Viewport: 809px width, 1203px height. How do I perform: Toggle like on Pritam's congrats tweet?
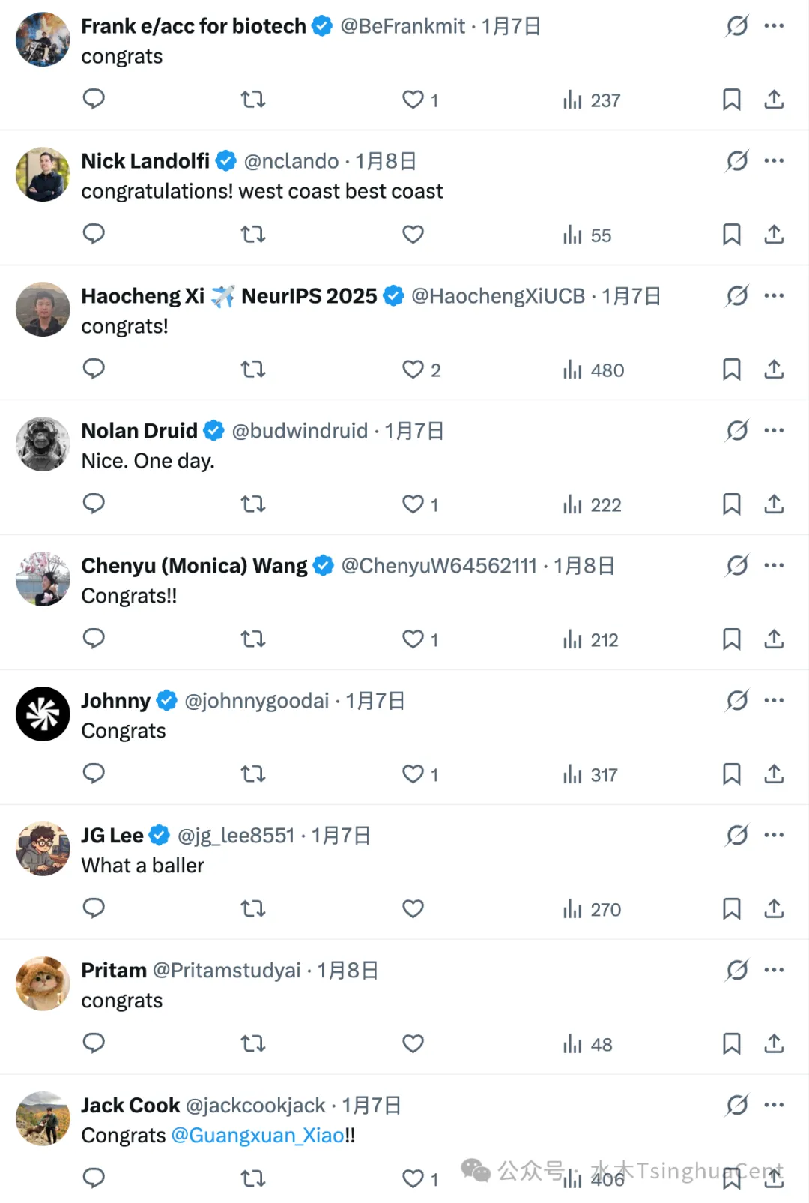(413, 1044)
